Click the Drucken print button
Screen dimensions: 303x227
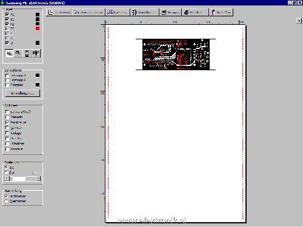(x=195, y=12)
